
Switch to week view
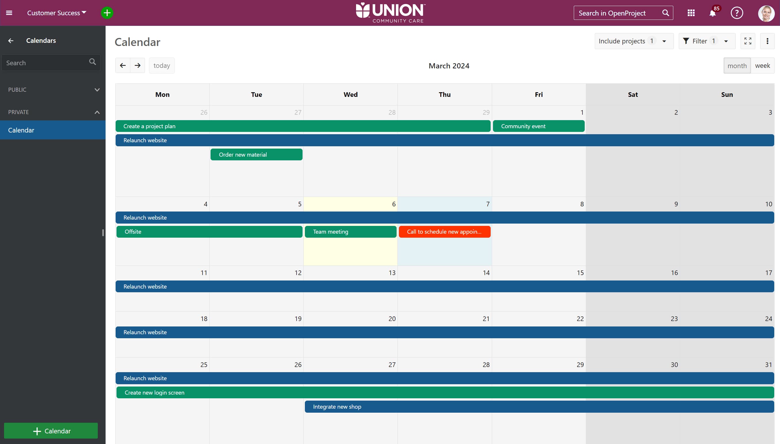point(762,66)
